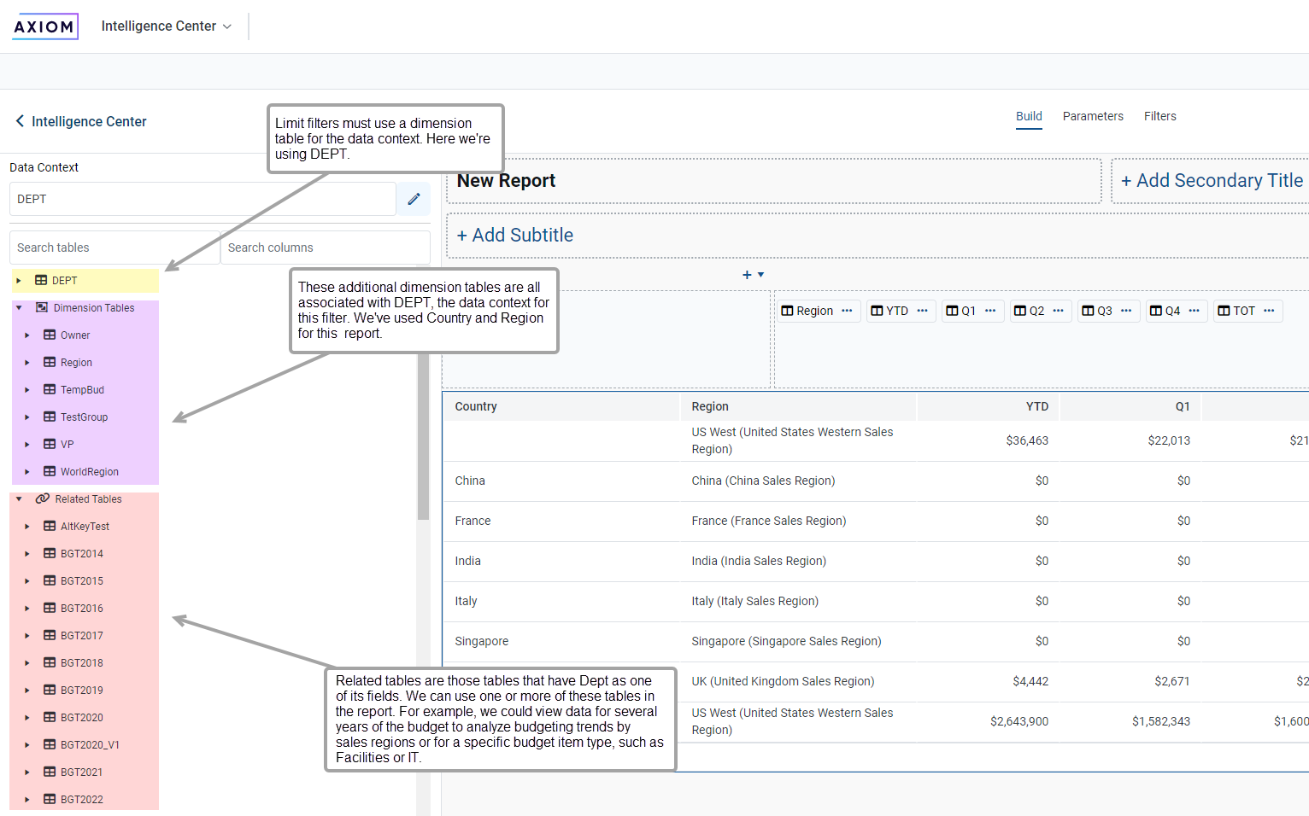This screenshot has width=1309, height=816.
Task: Click the Axiom logo
Action: coord(45,26)
